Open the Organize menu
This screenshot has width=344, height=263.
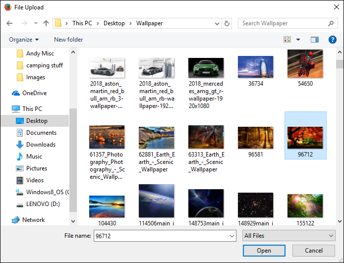pos(24,40)
